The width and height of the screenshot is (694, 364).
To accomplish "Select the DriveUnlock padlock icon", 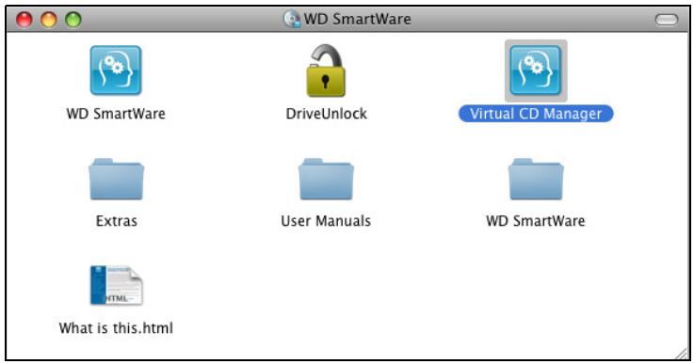I will pos(326,71).
